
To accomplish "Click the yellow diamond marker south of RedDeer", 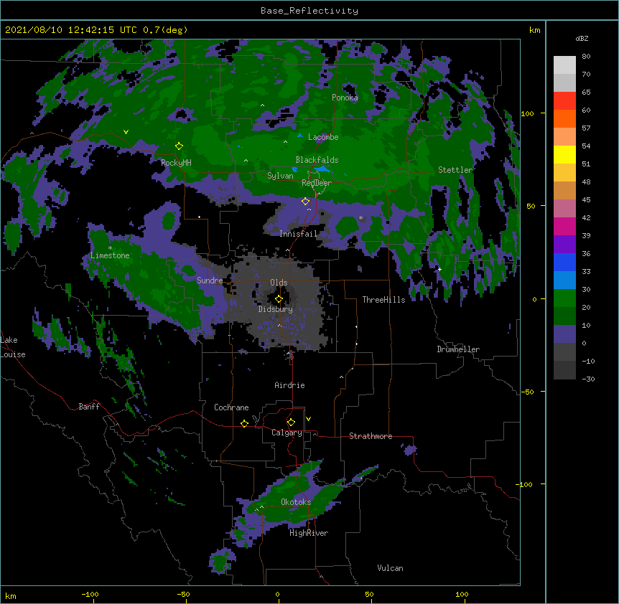I will (x=306, y=202).
